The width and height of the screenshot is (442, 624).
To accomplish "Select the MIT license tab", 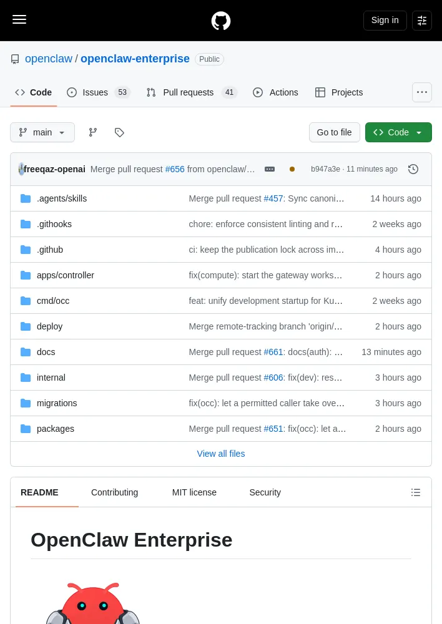I will (x=194, y=492).
